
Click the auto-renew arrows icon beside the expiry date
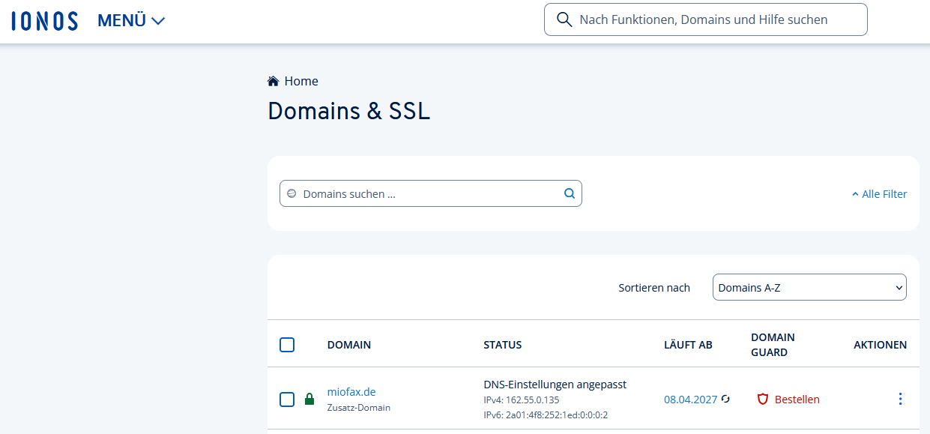[x=725, y=400]
